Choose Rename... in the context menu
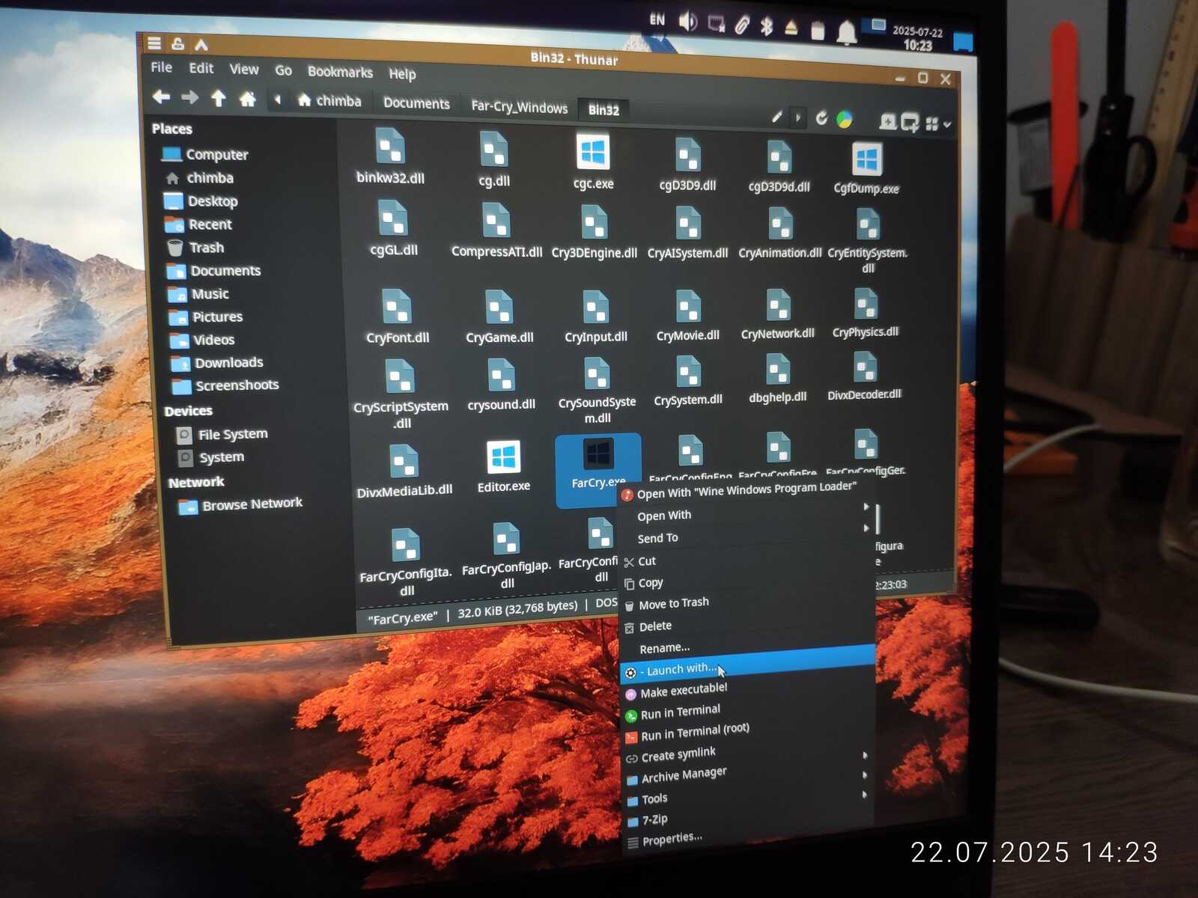This screenshot has height=898, width=1198. tap(749, 647)
